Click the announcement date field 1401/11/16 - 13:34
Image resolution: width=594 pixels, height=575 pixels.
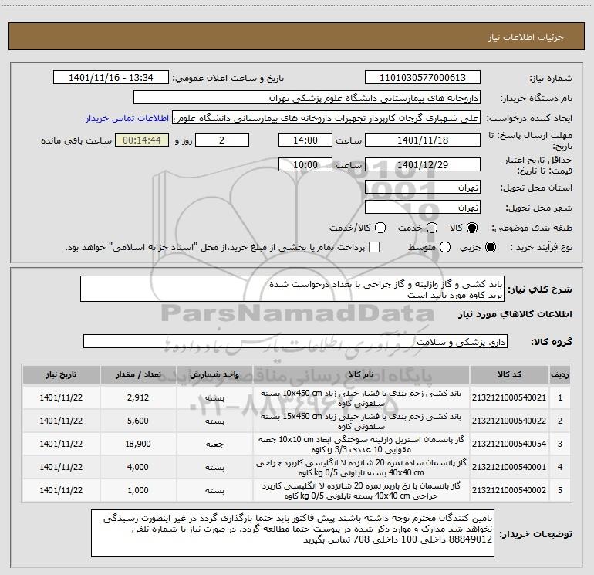point(111,78)
